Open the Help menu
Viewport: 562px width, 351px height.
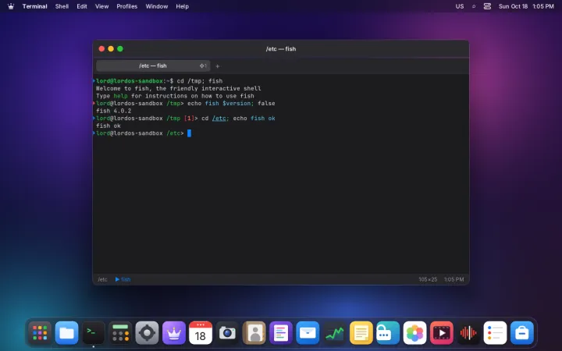[x=182, y=6]
